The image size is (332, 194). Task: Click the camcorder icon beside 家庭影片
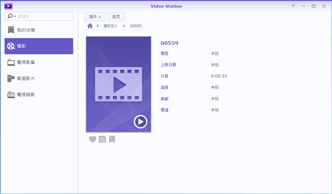pyautogui.click(x=11, y=78)
